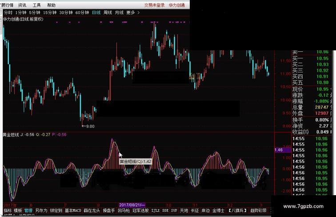Select the 趋势彩带 indicator tab
The height and width of the screenshot is (217, 336).
click(x=258, y=211)
